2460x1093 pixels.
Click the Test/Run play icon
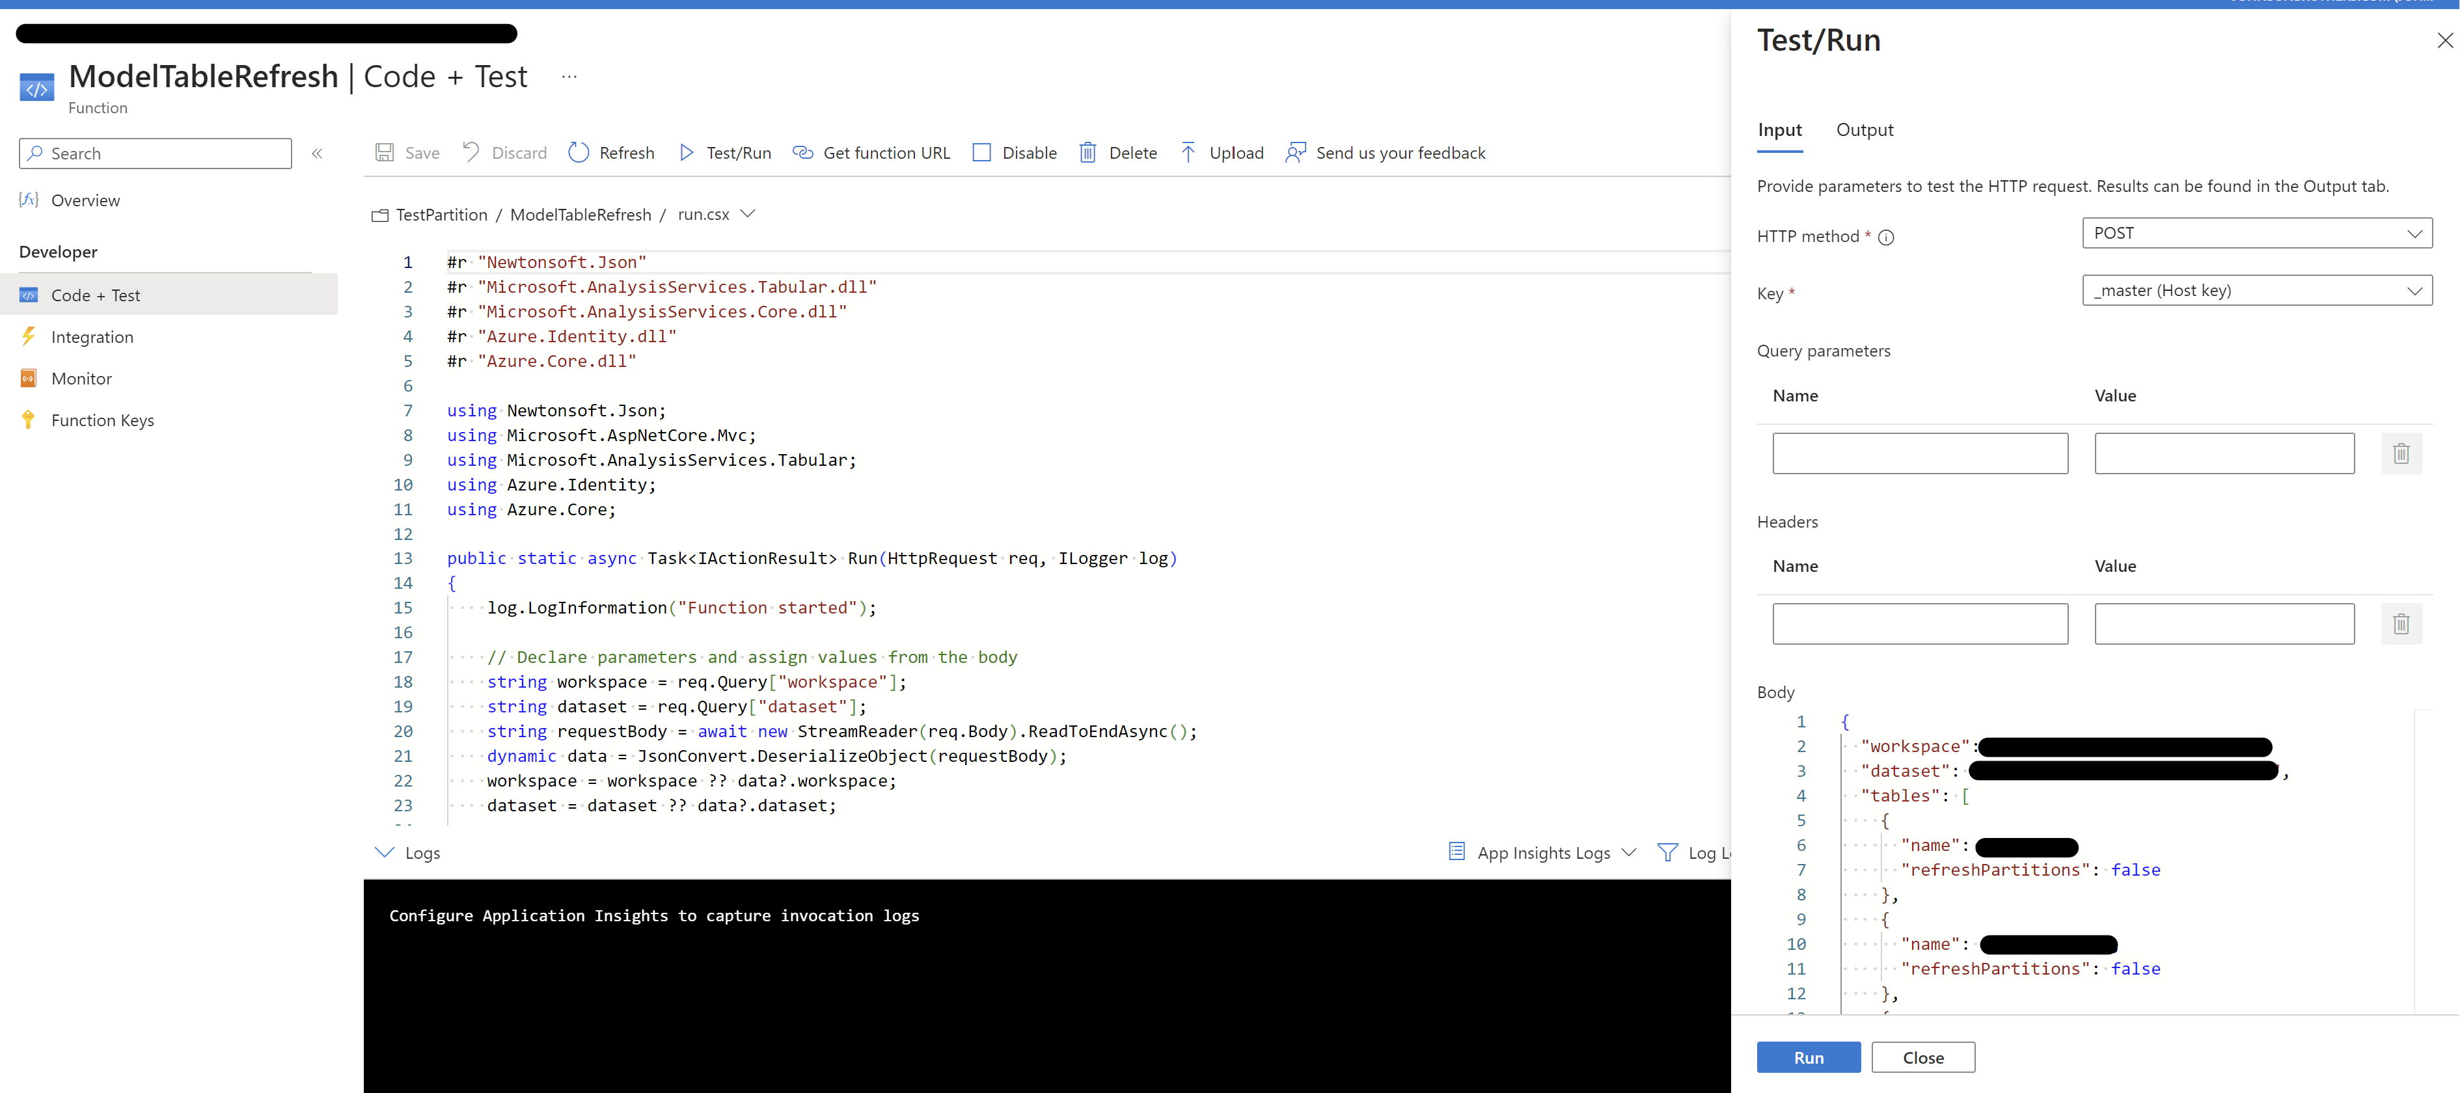point(687,153)
